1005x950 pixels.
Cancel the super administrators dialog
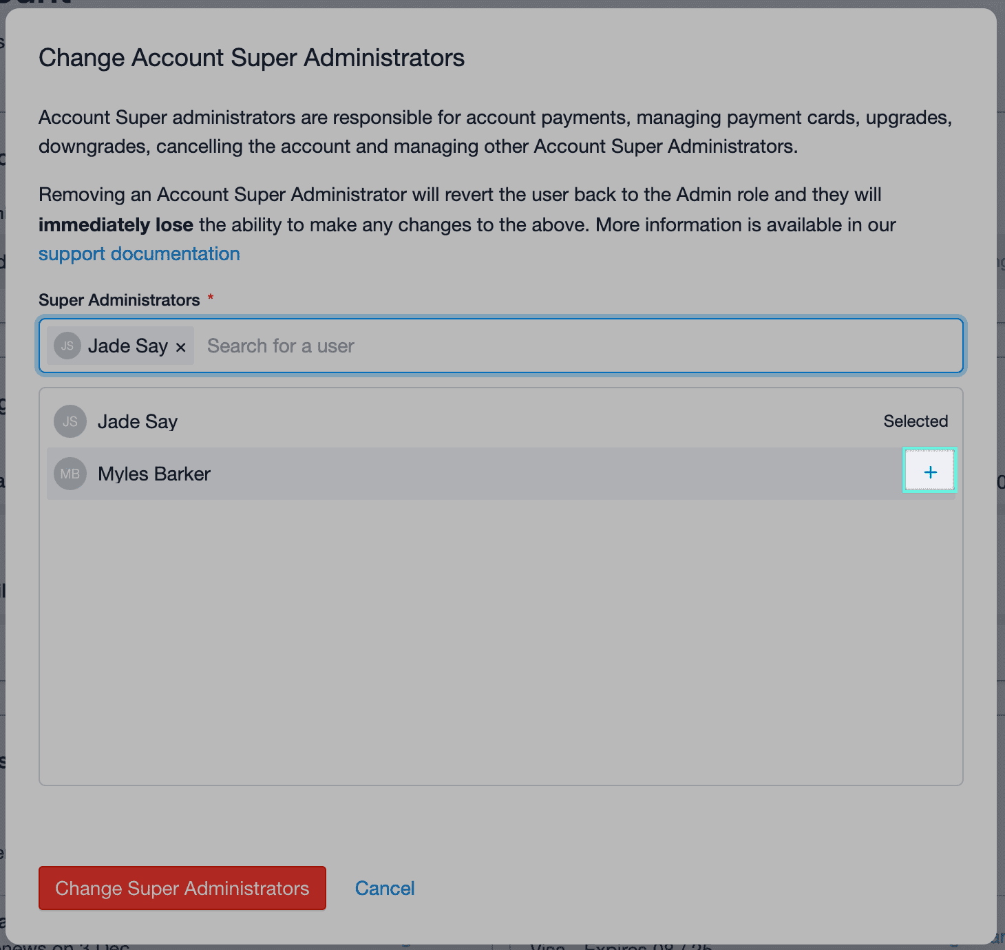(x=385, y=888)
